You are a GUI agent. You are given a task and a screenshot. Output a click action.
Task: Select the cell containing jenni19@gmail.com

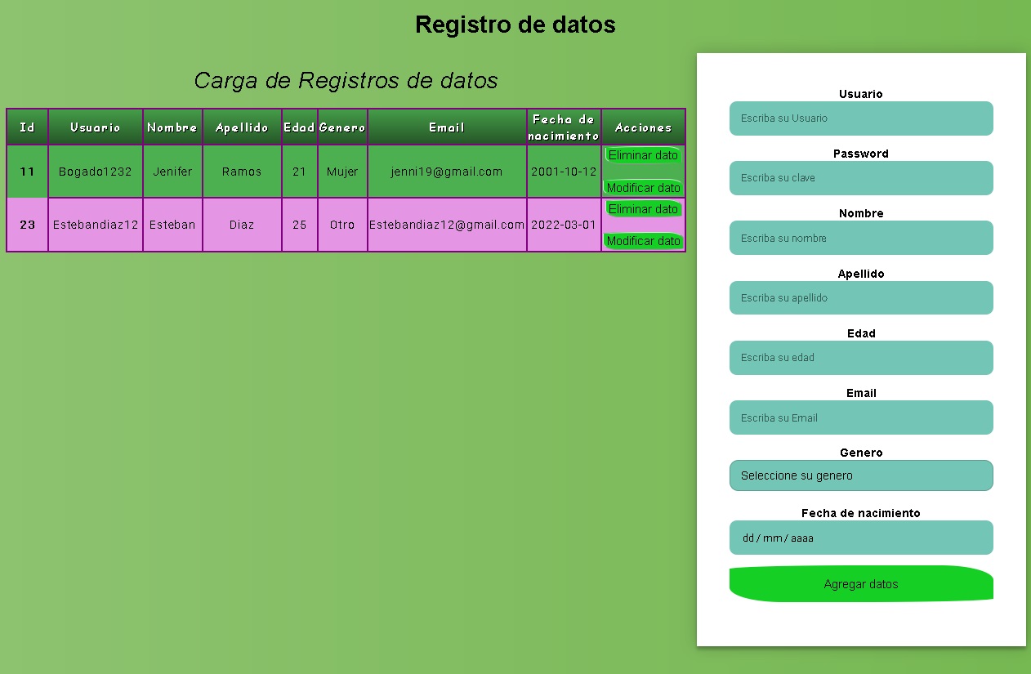(x=446, y=172)
